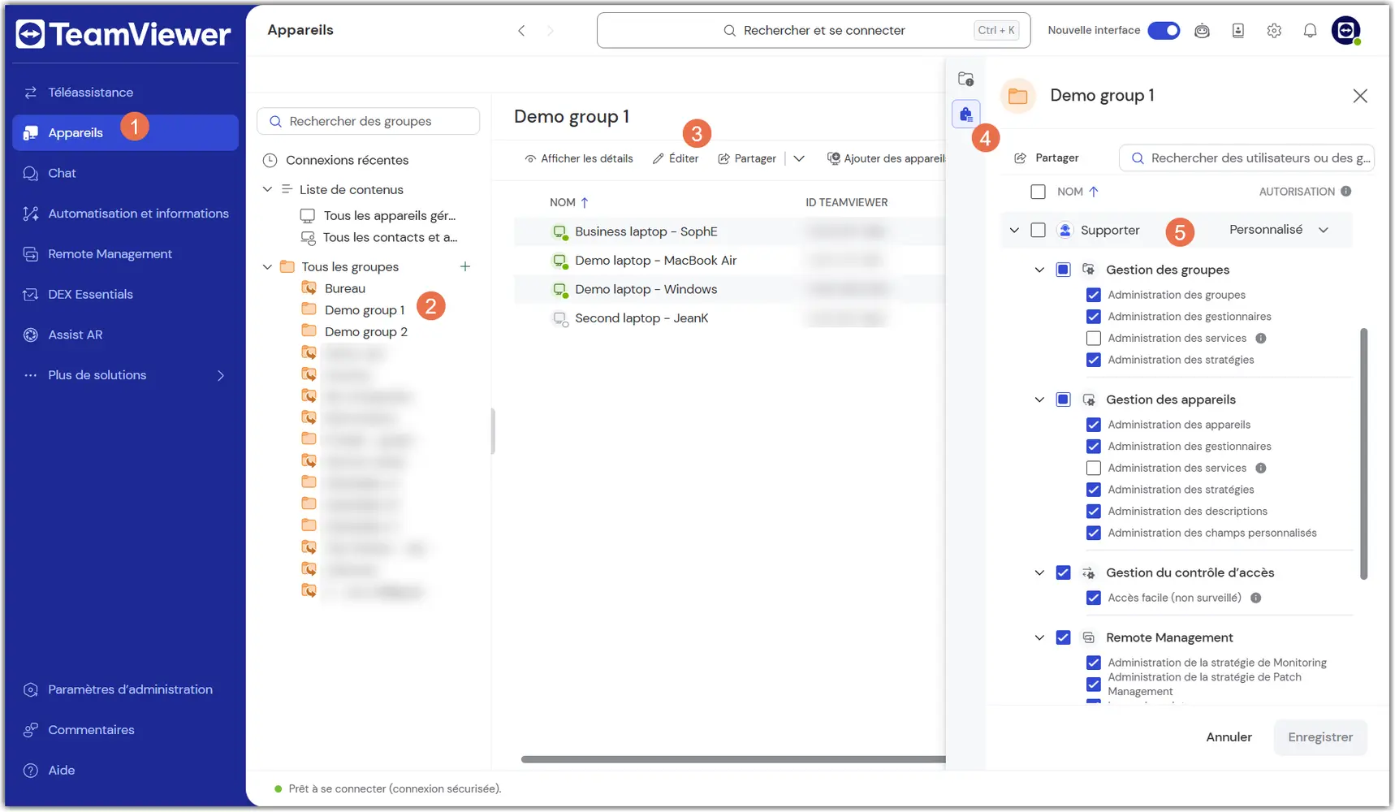Click the Second laptop - JeanK device icon
The height and width of the screenshot is (812, 1395).
pos(559,319)
